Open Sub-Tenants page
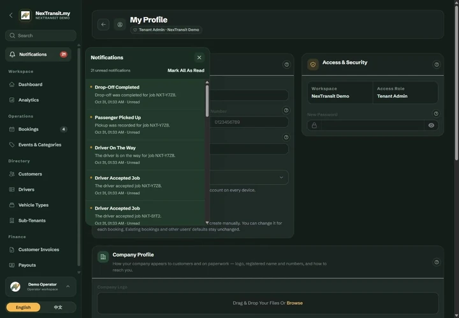The height and width of the screenshot is (318, 459). tap(38, 221)
